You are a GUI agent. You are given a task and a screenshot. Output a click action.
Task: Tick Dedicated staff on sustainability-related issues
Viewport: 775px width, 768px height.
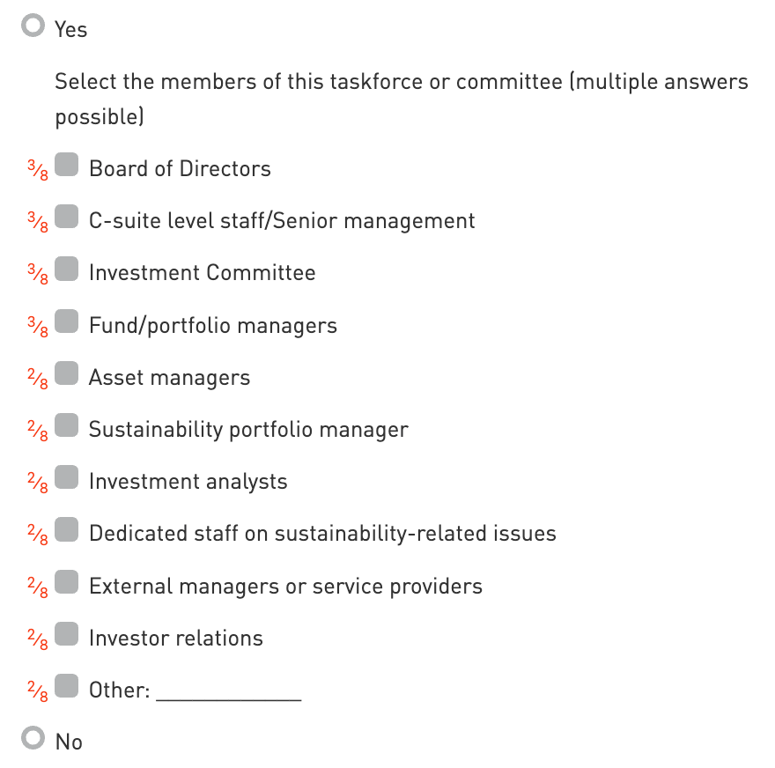click(67, 530)
